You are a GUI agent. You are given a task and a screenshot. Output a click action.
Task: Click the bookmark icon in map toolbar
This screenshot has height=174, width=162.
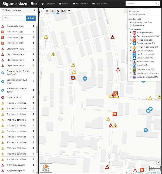coord(47,11)
